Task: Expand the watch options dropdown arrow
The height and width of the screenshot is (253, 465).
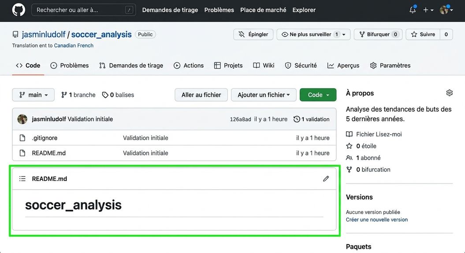Action: pos(344,35)
